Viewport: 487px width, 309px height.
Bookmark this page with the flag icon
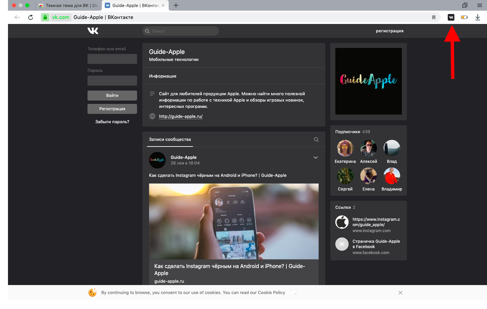click(x=434, y=17)
